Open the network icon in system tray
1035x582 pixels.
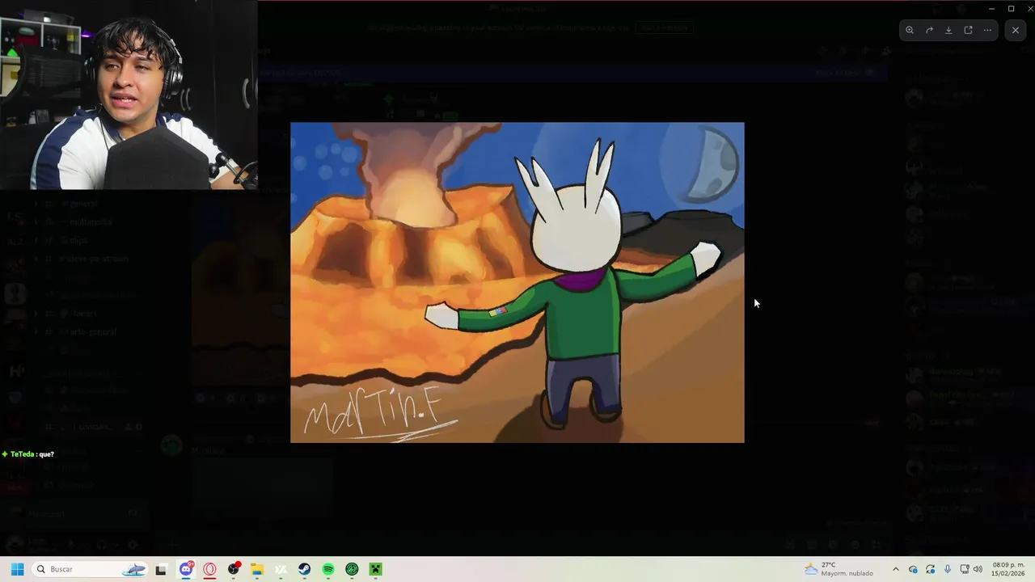[965, 569]
